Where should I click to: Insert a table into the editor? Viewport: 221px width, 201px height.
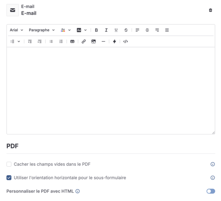point(73,41)
